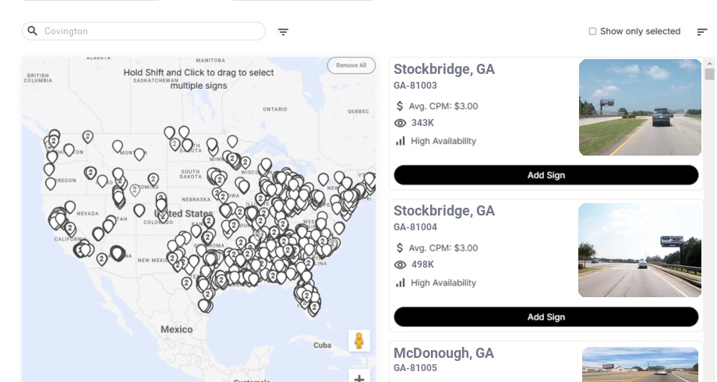Click dollar icon on GA-81004 card
This screenshot has width=717, height=382.
(401, 248)
